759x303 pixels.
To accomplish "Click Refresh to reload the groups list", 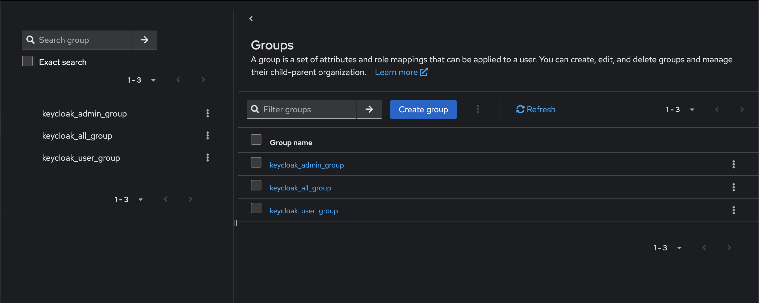I will (536, 109).
